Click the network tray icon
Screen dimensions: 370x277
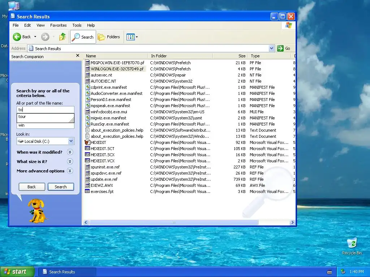click(x=343, y=272)
